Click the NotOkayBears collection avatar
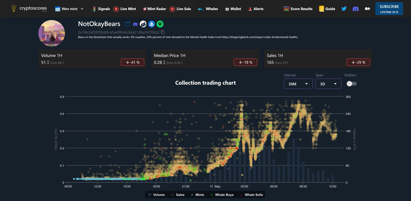 (x=52, y=33)
